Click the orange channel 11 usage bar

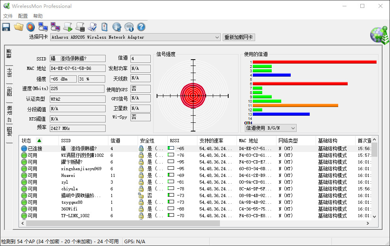click(x=295, y=105)
